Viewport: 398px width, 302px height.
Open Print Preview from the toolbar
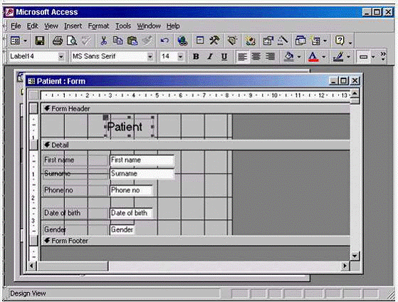tap(72, 41)
